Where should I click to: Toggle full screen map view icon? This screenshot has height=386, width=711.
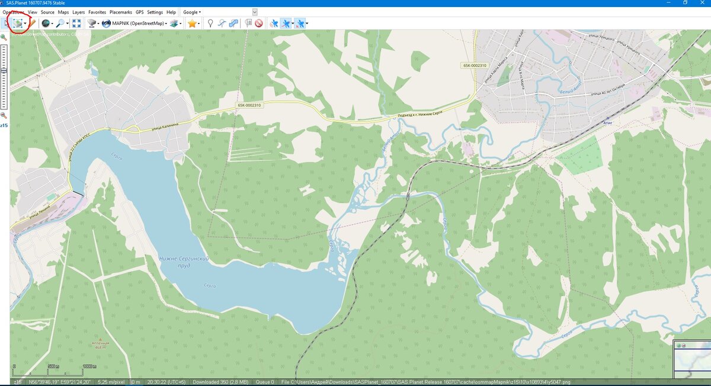(x=76, y=24)
